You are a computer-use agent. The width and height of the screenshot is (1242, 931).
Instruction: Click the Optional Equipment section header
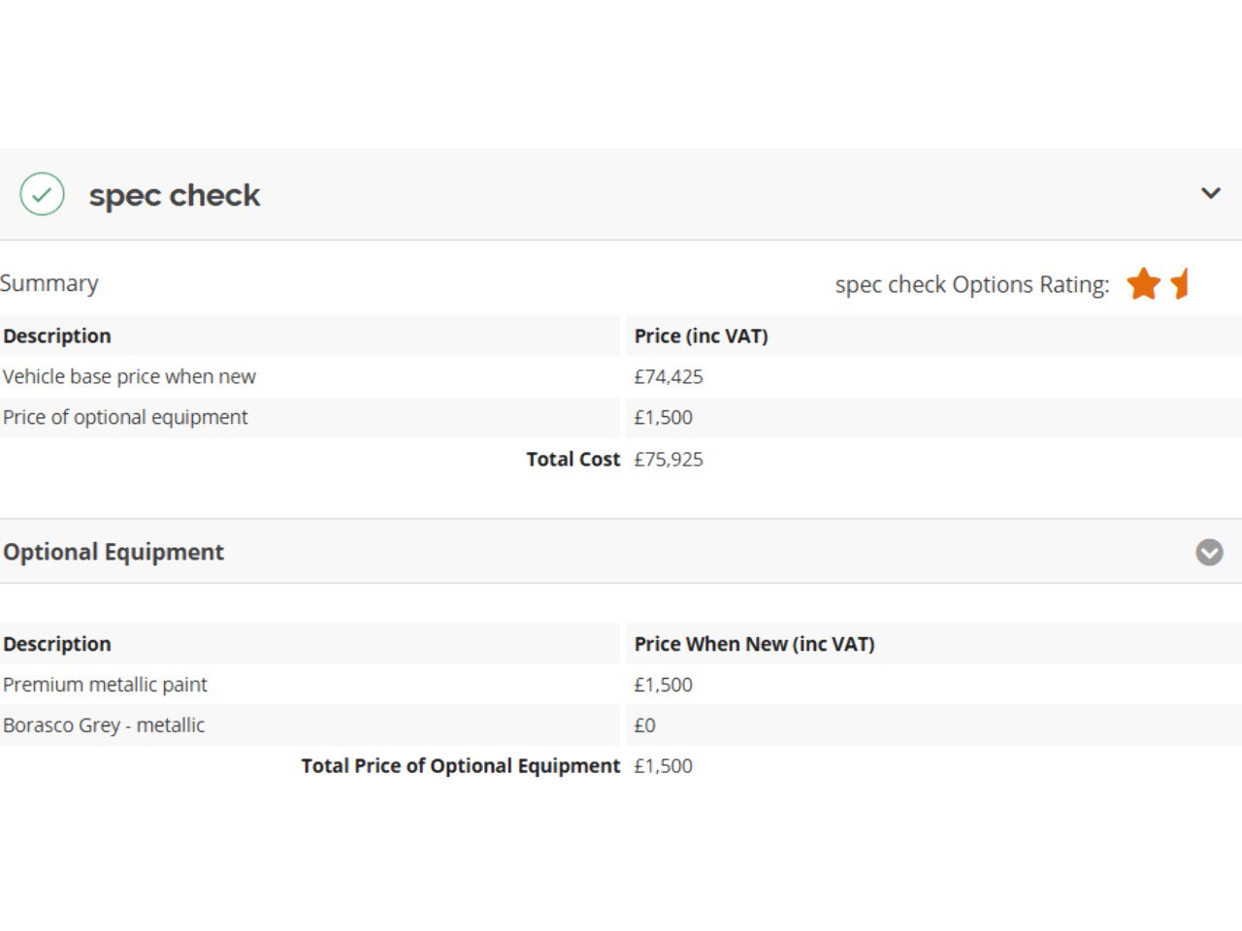click(114, 552)
